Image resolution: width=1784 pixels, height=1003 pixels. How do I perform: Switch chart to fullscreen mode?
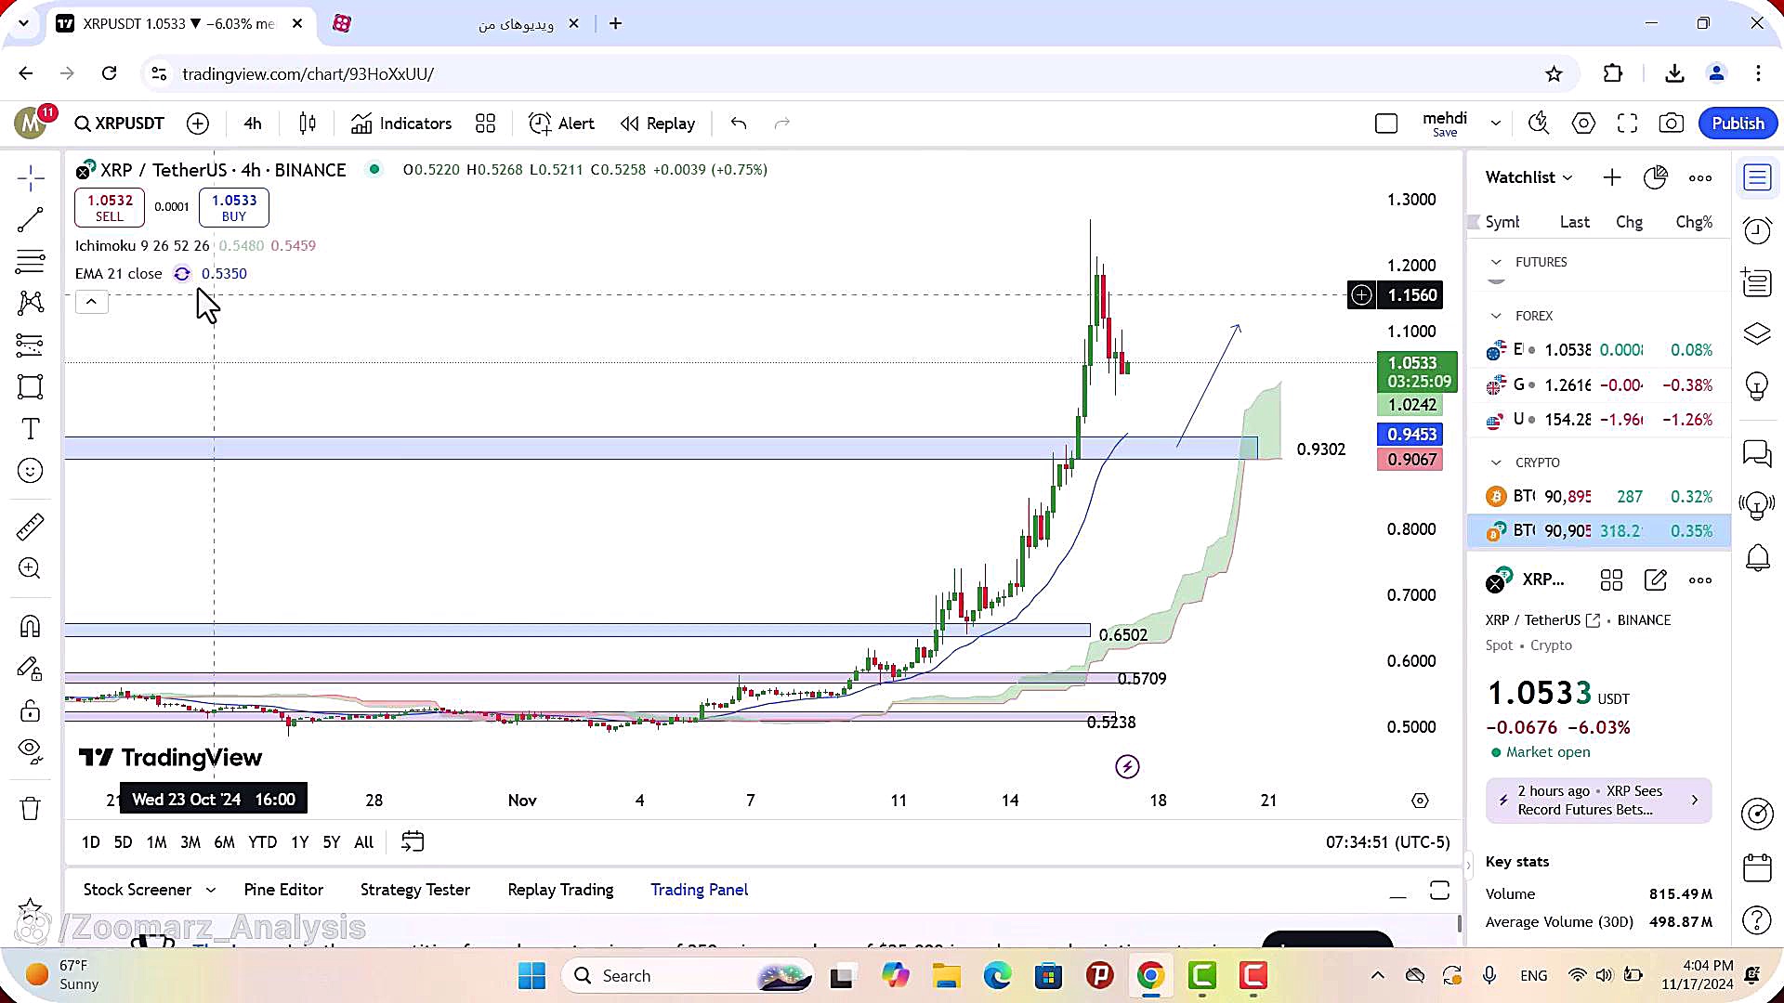coord(1627,124)
